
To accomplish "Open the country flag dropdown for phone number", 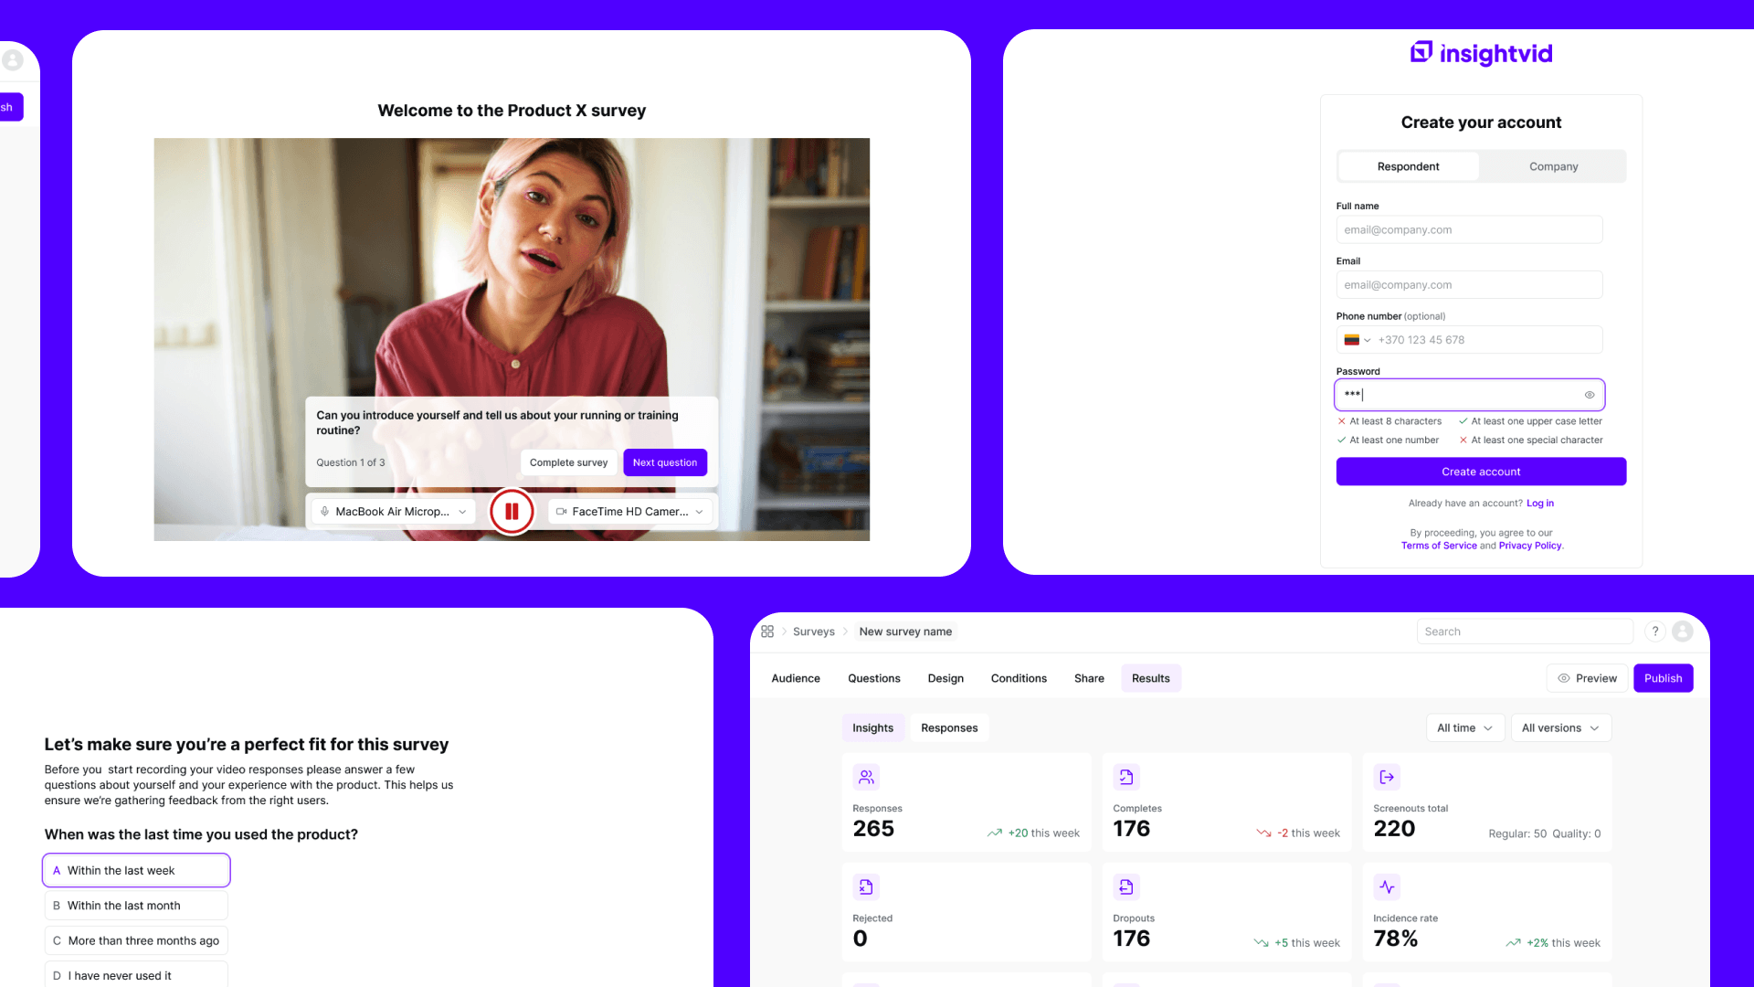I will pos(1358,339).
